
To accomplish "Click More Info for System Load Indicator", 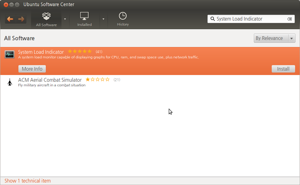I will [x=32, y=69].
